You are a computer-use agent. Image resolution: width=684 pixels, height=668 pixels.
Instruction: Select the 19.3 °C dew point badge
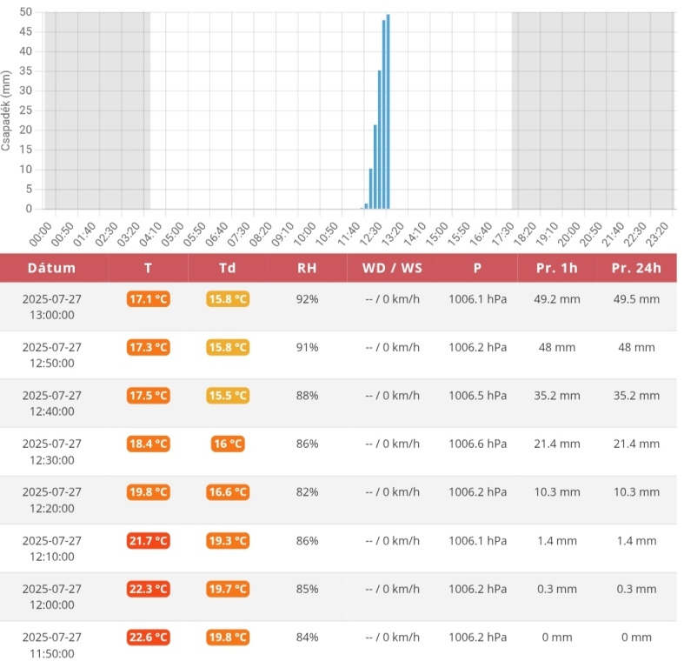coord(227,541)
